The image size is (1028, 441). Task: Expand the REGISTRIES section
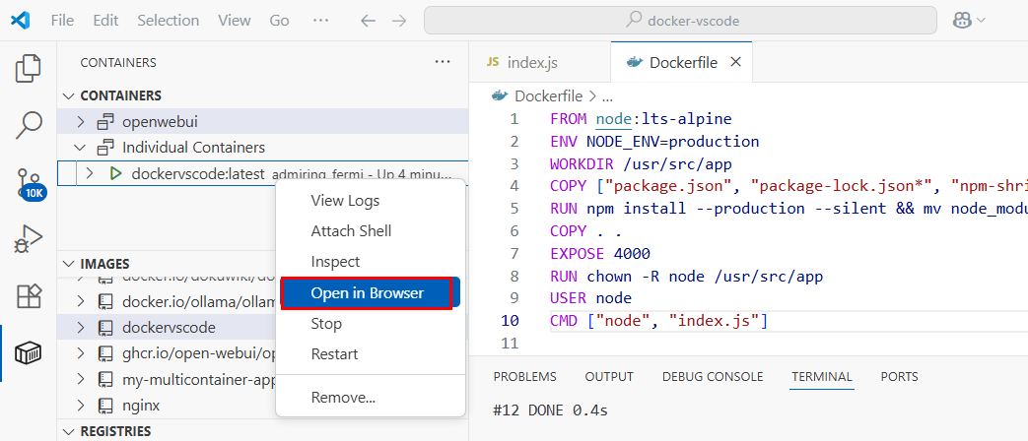point(68,431)
